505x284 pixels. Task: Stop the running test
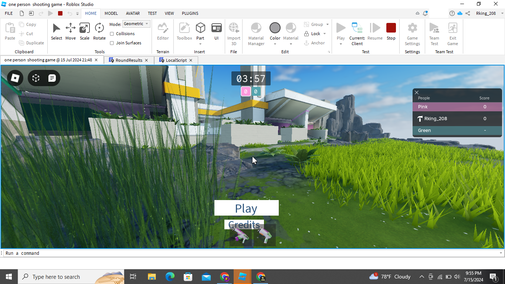(x=391, y=31)
